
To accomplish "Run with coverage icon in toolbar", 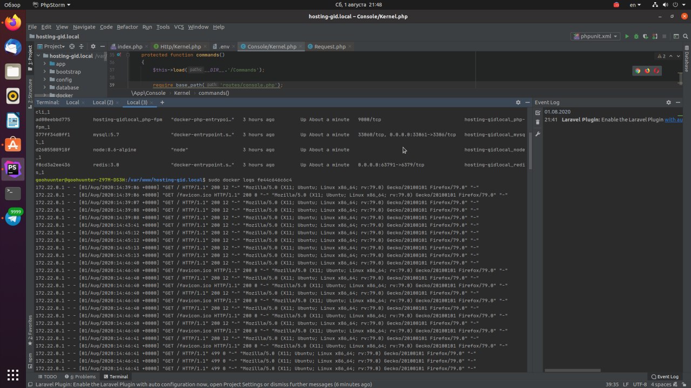I will tap(645, 36).
